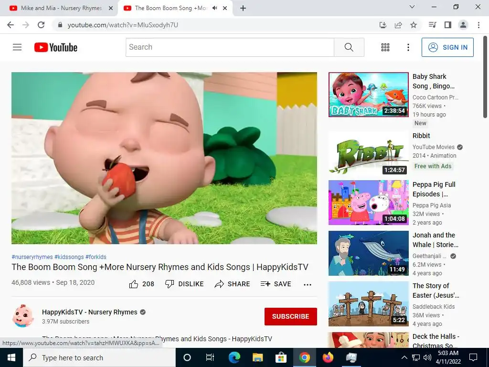Click the #nurseryrhymes hashtag
This screenshot has width=489, height=367.
[32, 257]
